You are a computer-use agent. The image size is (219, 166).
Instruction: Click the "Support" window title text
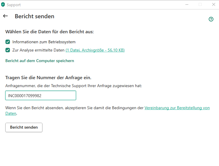point(14,5)
